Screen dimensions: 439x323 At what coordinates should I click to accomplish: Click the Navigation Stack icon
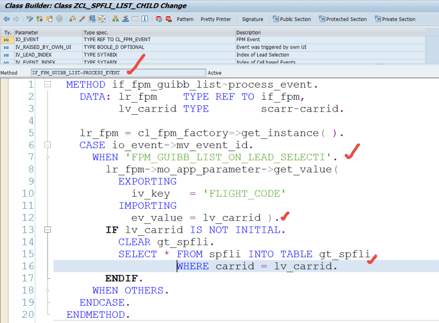125,19
